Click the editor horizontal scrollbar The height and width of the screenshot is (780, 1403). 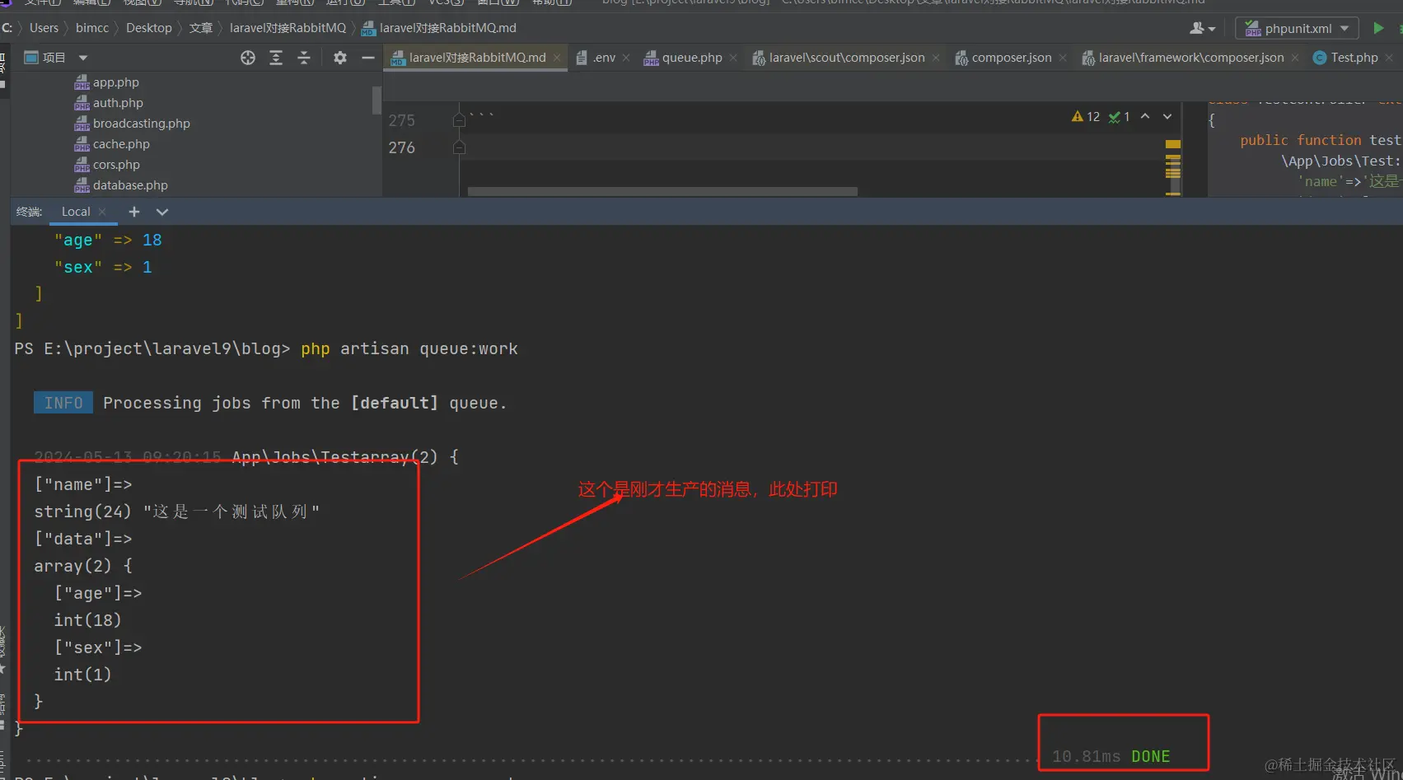click(x=662, y=191)
